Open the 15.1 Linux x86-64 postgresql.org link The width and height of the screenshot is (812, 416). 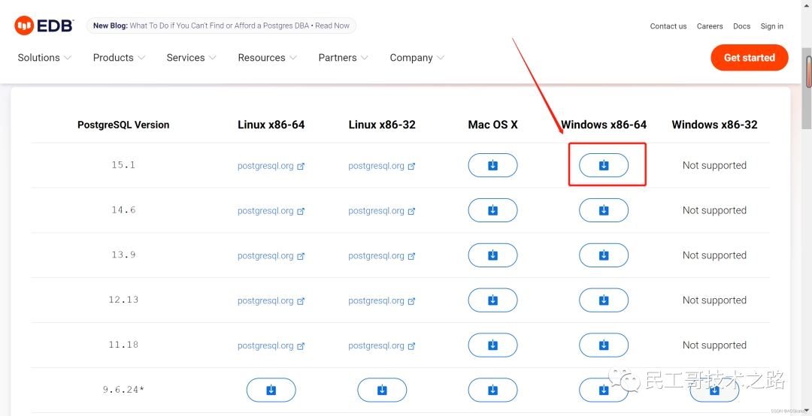[x=271, y=166]
